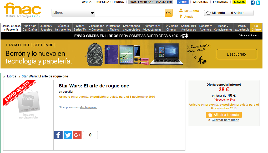The image size is (268, 153).
Task: Click Guardar para luego link
Action: [225, 120]
